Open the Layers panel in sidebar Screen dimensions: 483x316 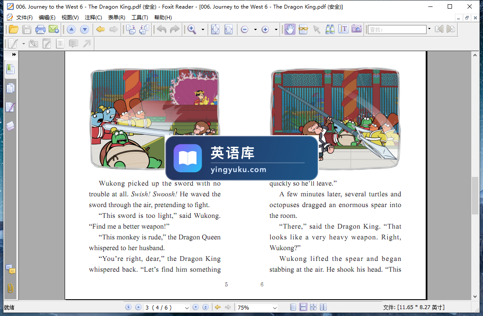pos(10,126)
